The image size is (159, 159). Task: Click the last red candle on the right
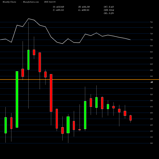coord(130,118)
